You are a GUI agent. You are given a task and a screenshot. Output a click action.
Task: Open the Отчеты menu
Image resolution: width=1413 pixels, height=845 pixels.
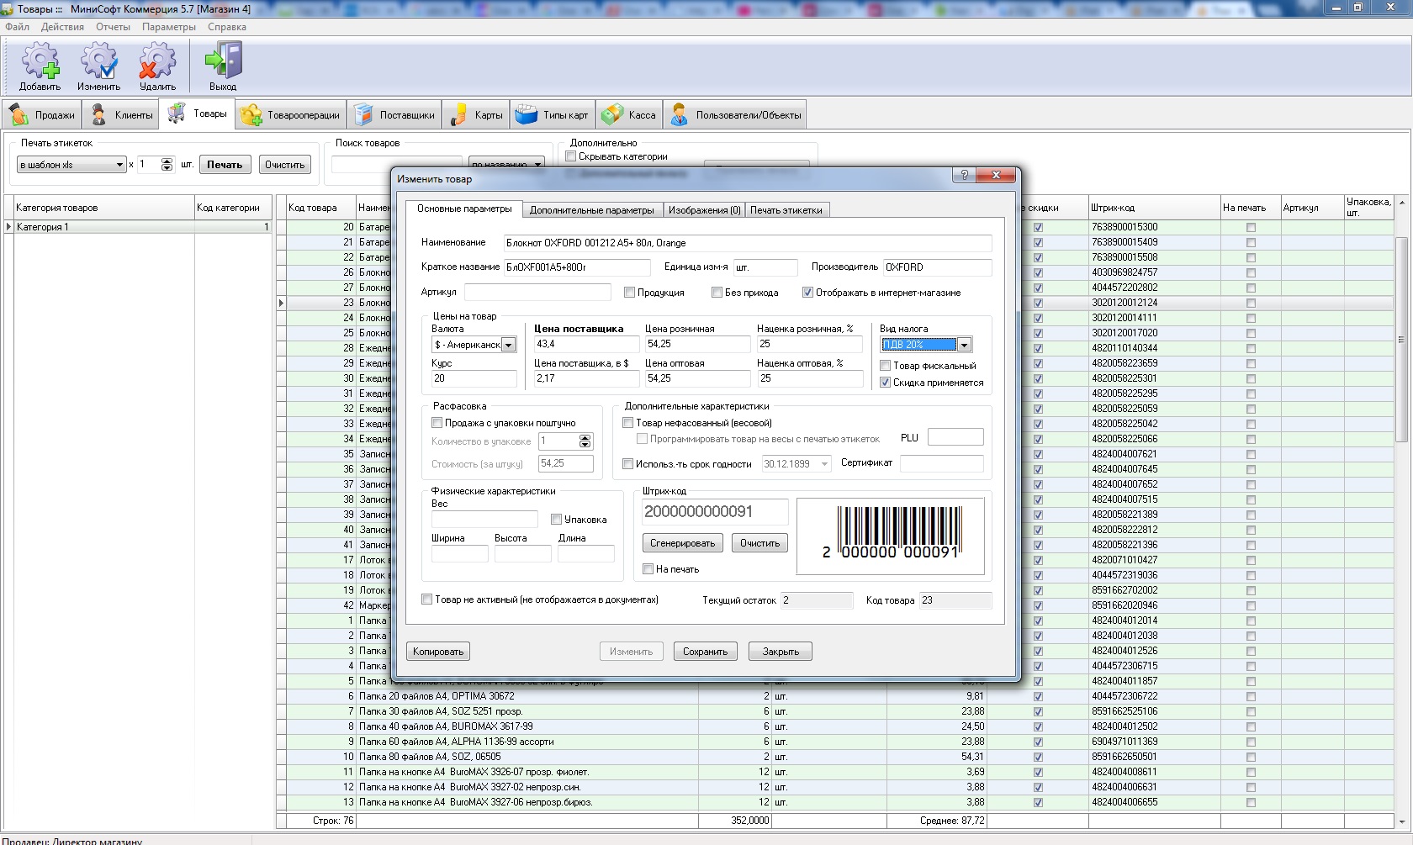pos(113,27)
